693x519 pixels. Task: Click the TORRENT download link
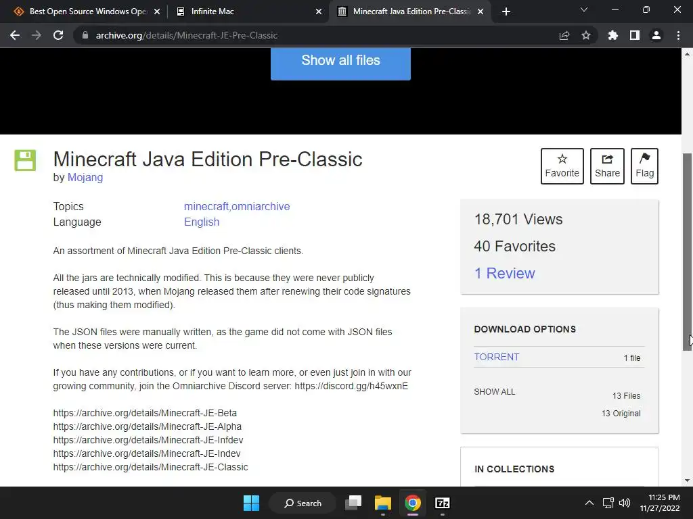point(496,357)
